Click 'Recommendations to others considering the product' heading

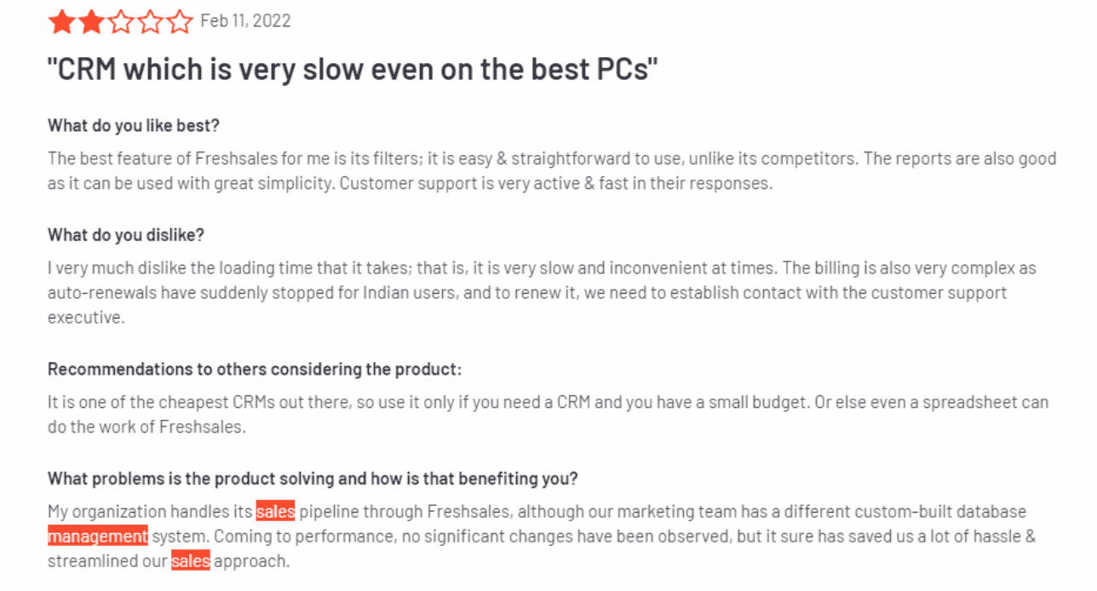255,369
